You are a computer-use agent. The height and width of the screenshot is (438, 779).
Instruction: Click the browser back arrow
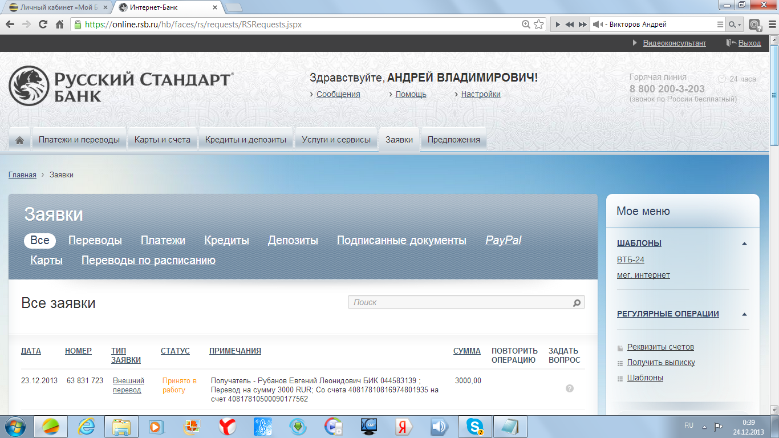(10, 25)
